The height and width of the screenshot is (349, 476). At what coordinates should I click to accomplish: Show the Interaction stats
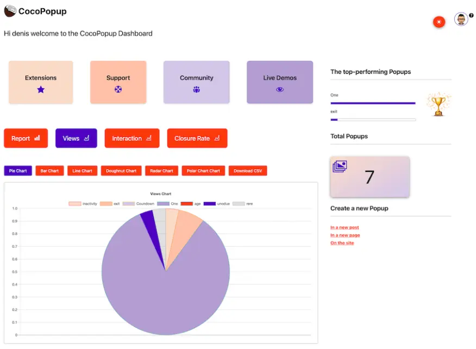point(131,138)
